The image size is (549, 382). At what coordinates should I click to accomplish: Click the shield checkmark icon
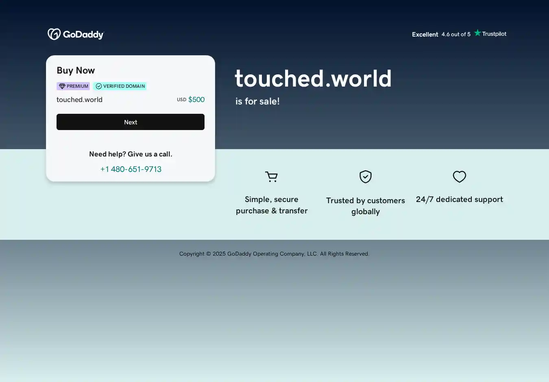click(x=366, y=177)
